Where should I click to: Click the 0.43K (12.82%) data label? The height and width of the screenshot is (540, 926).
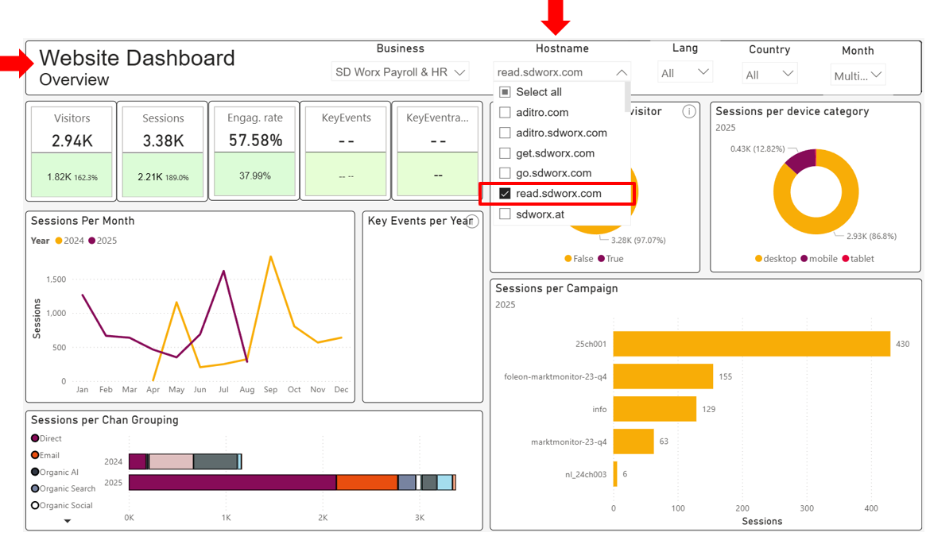pos(757,148)
